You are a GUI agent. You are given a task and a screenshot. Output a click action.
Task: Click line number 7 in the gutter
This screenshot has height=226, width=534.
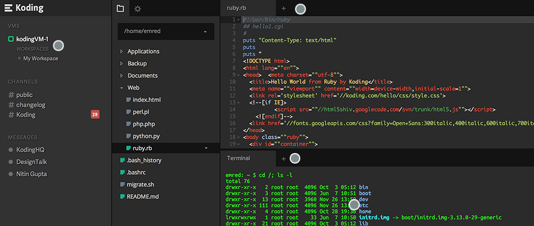pos(233,61)
